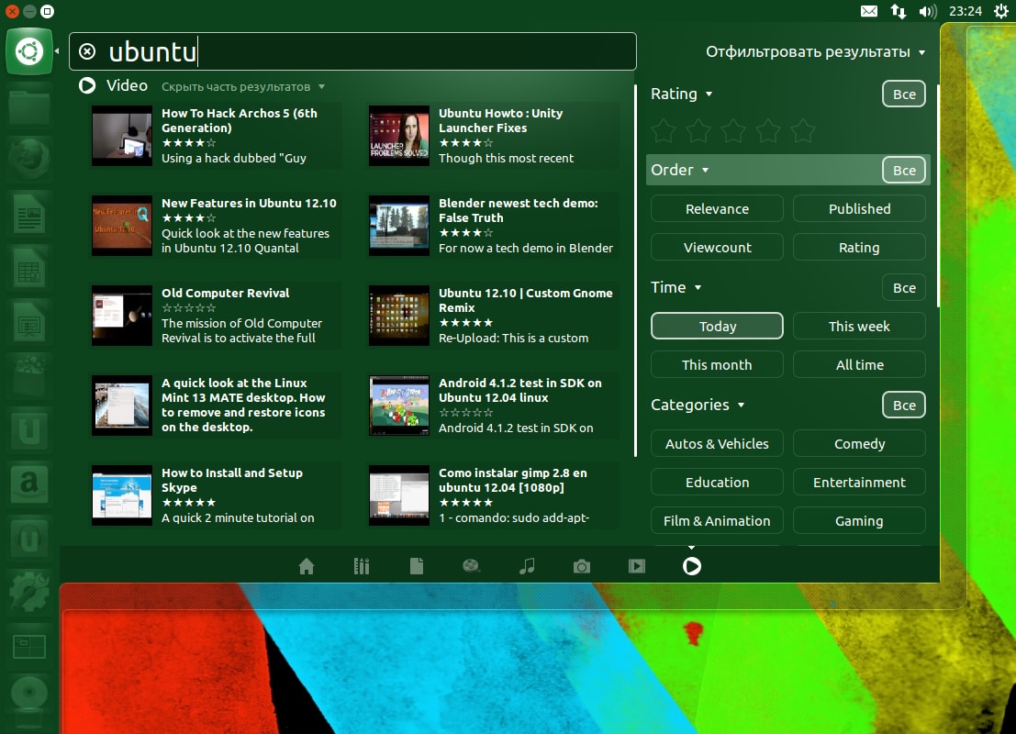
Task: Switch to the Videos film-strip lens
Action: pos(637,566)
